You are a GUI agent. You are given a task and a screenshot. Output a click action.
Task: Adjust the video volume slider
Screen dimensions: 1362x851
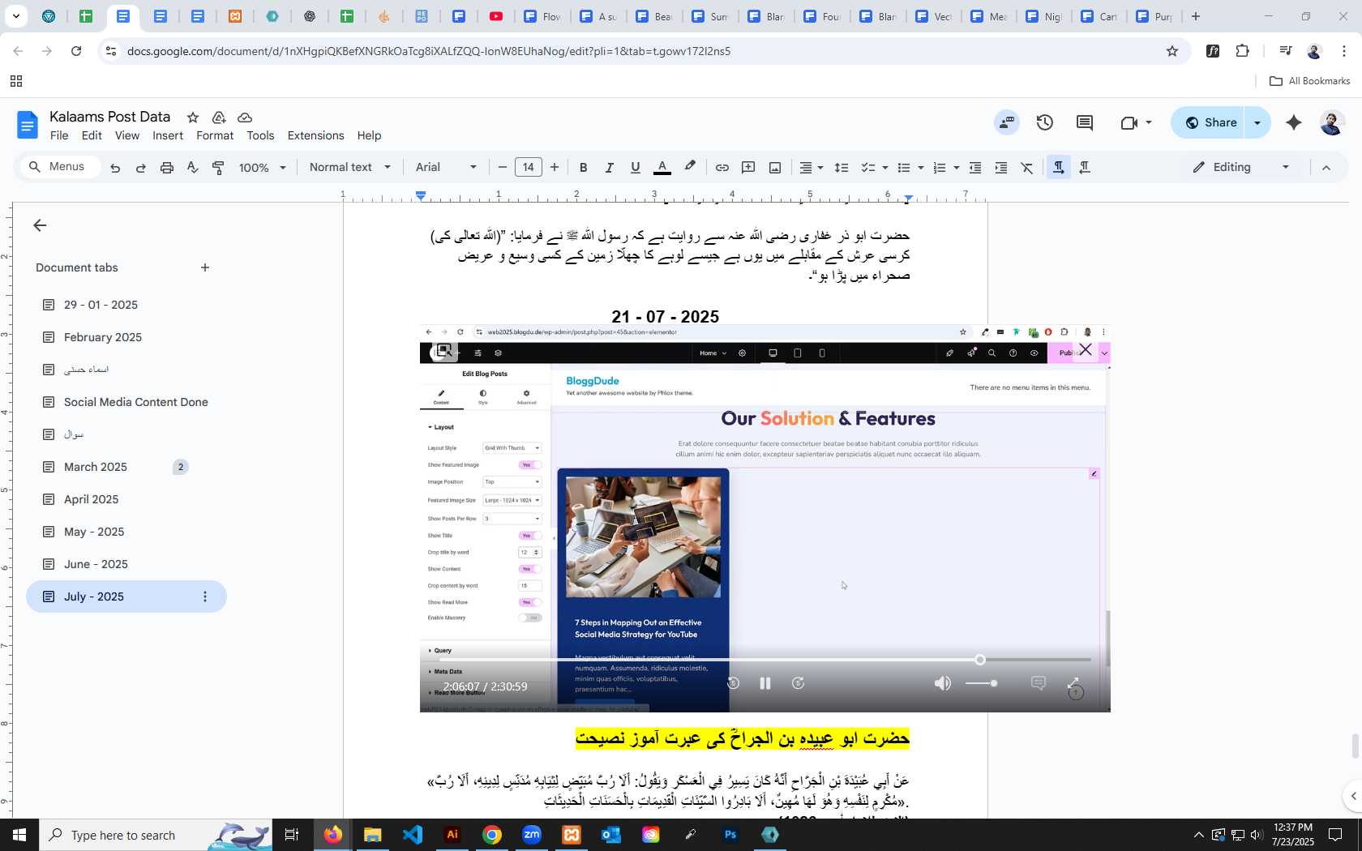point(981,683)
